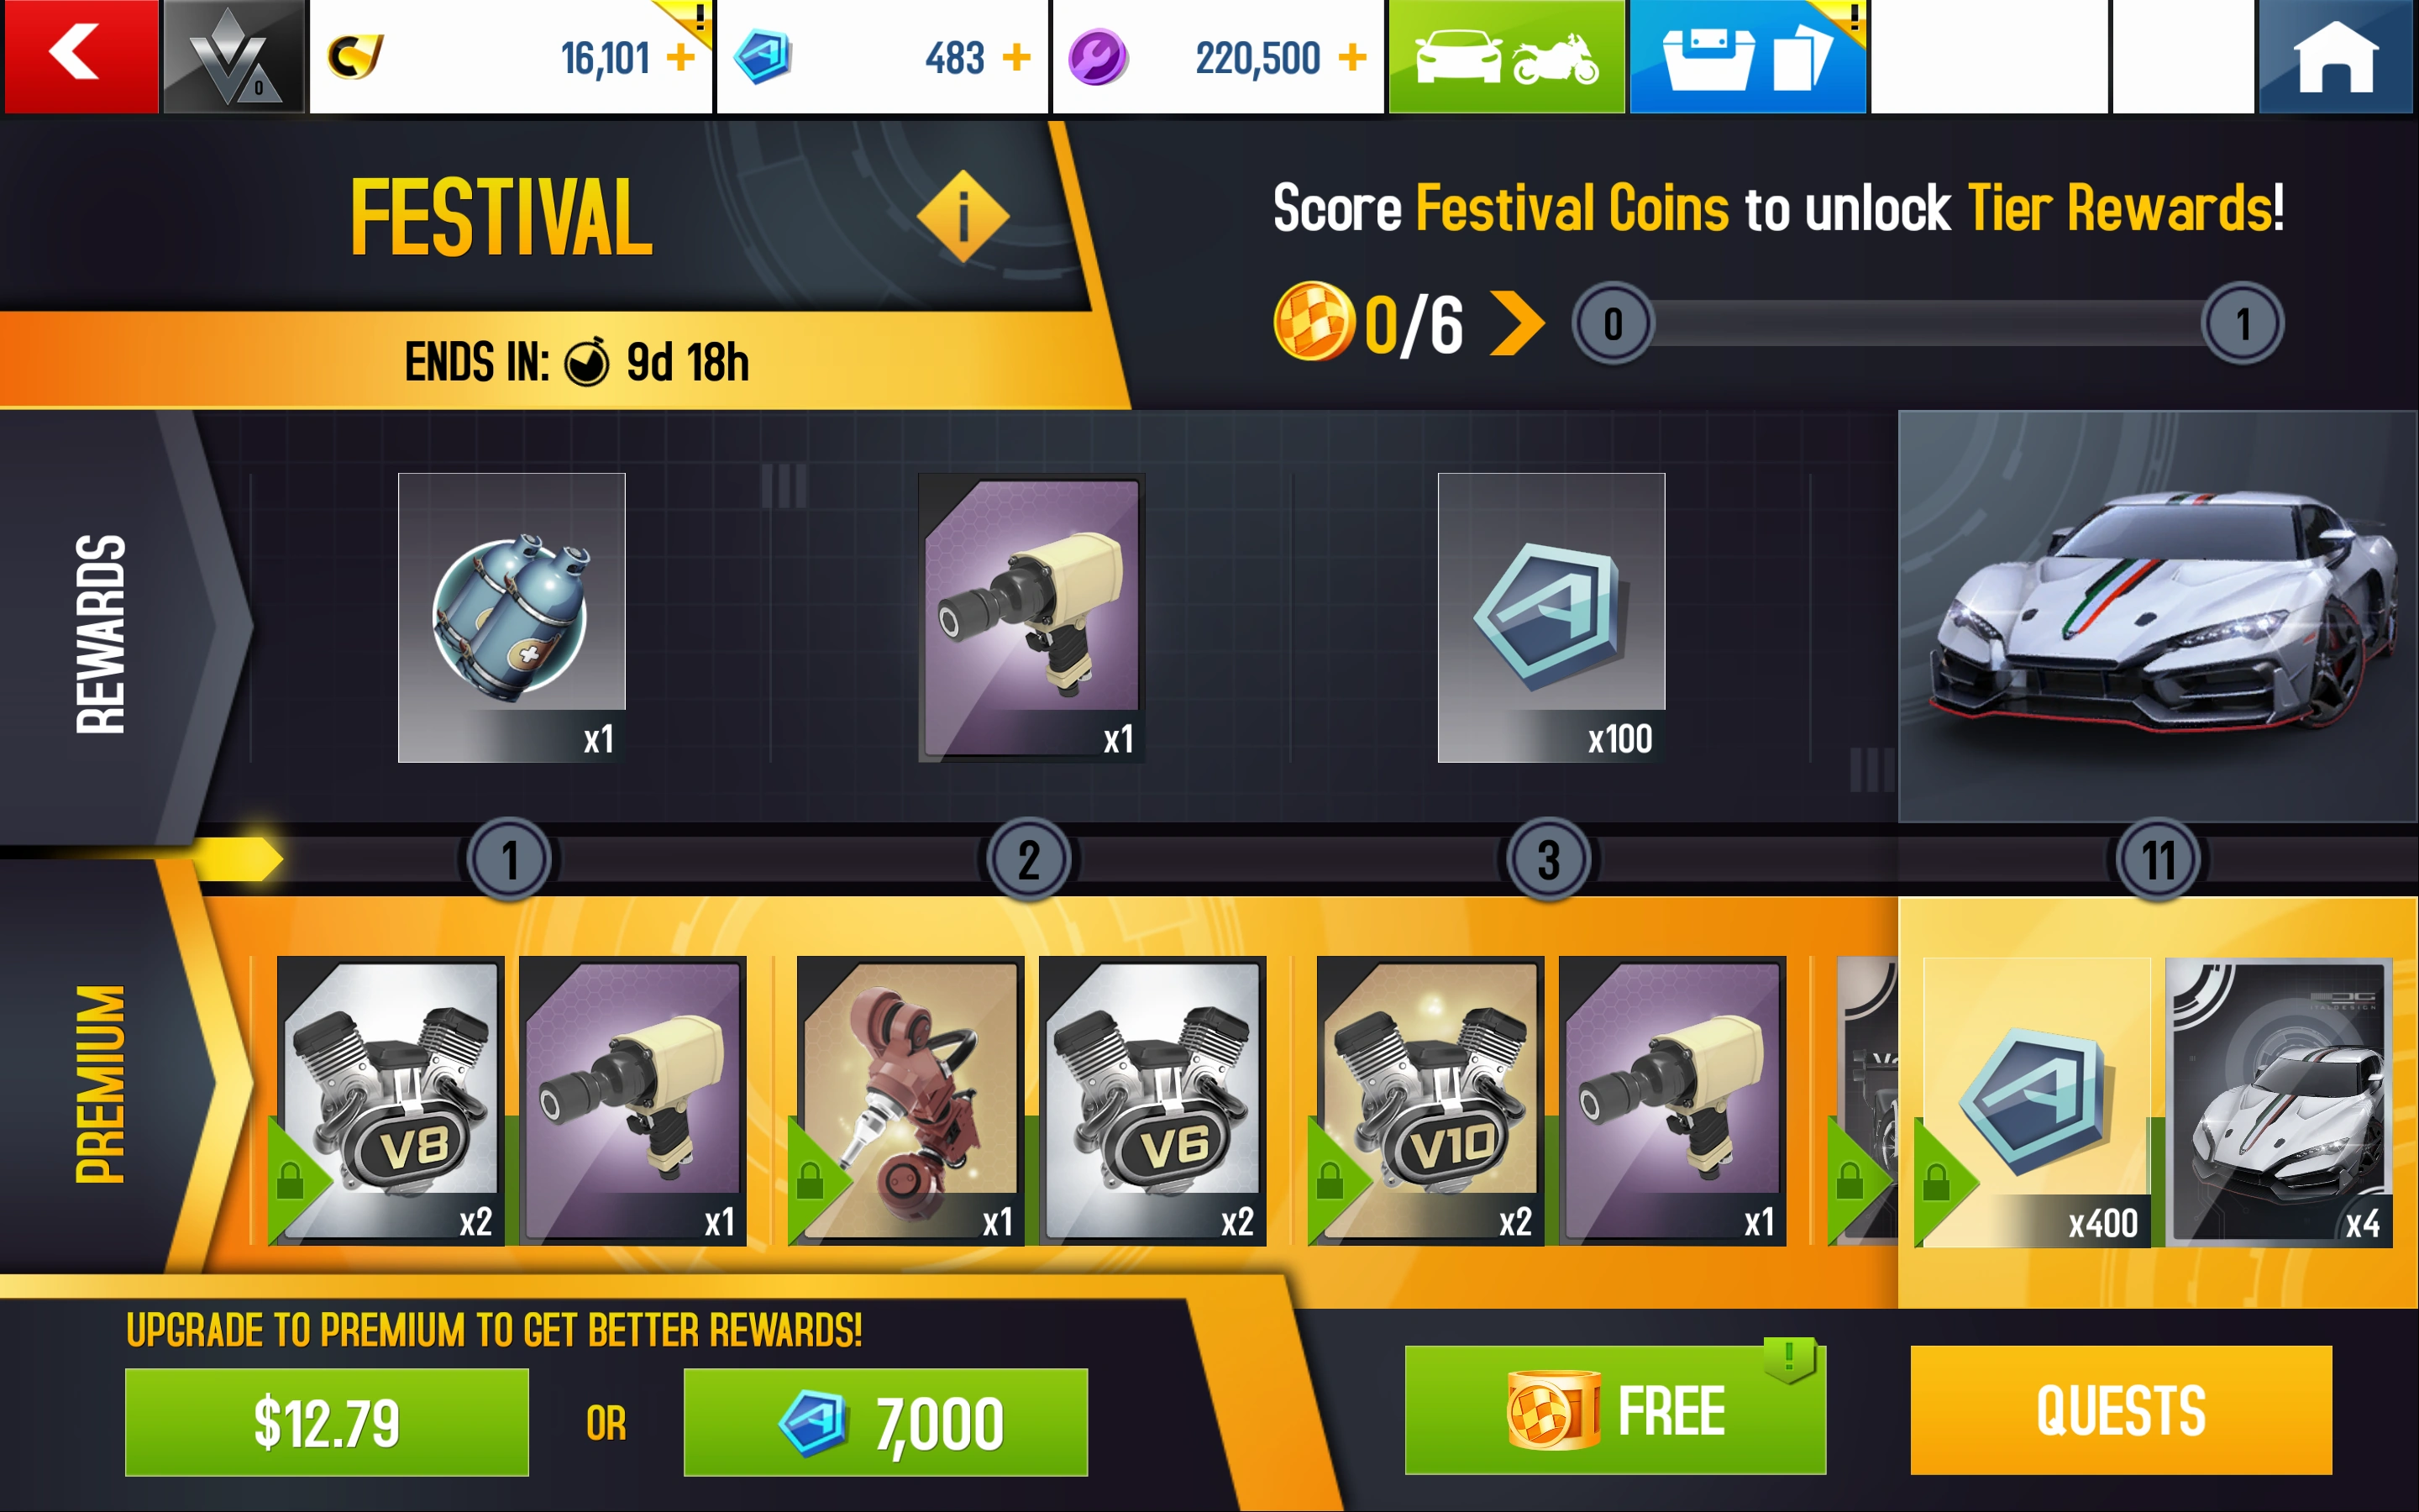The height and width of the screenshot is (1512, 2419).
Task: Add trade coins with the plus icon
Action: click(1352, 57)
